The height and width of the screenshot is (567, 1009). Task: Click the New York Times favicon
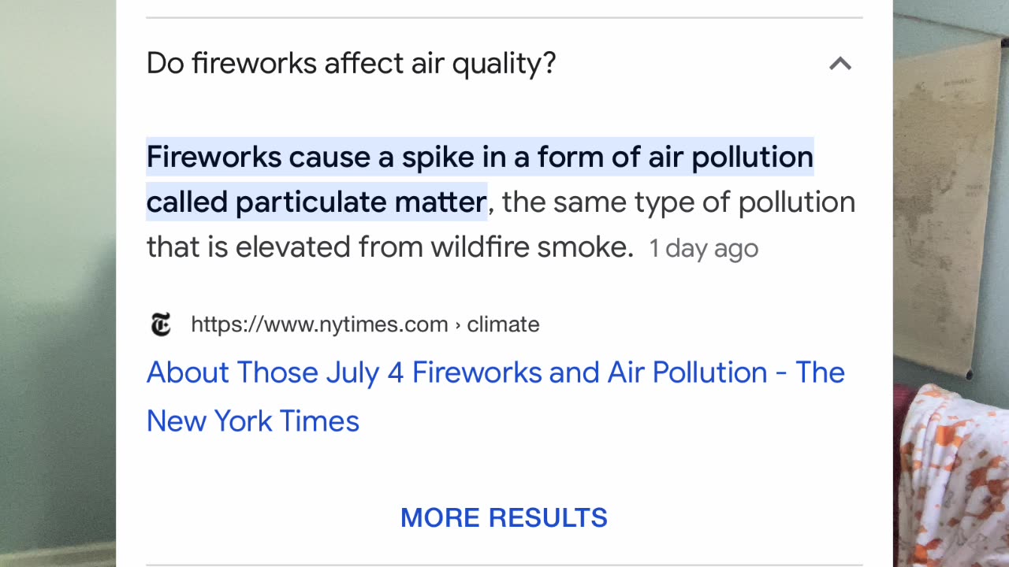pos(161,324)
